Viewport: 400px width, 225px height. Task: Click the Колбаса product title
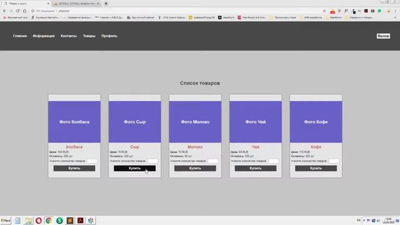point(74,147)
